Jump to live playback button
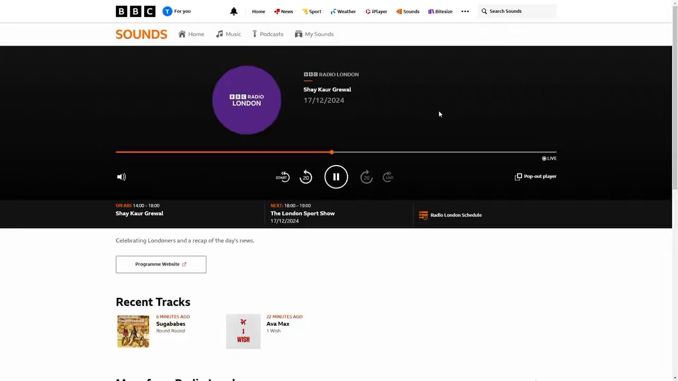 click(x=388, y=177)
